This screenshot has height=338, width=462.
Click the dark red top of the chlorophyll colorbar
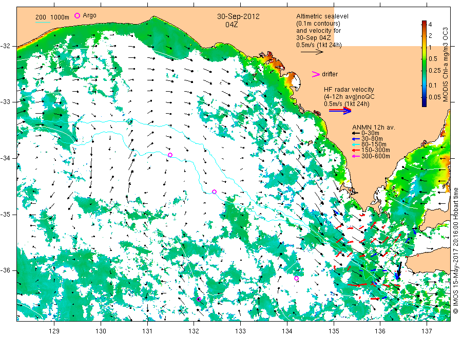click(424, 23)
